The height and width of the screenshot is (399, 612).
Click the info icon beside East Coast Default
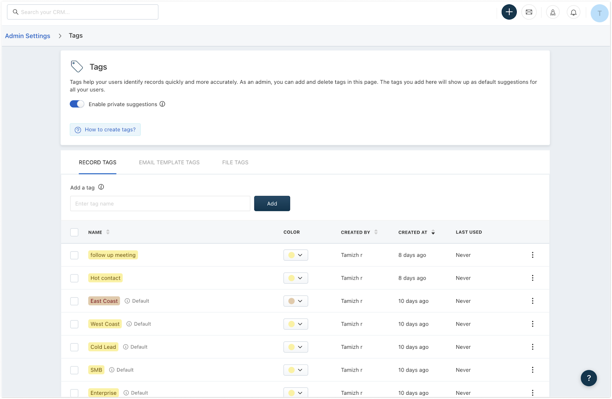click(127, 301)
